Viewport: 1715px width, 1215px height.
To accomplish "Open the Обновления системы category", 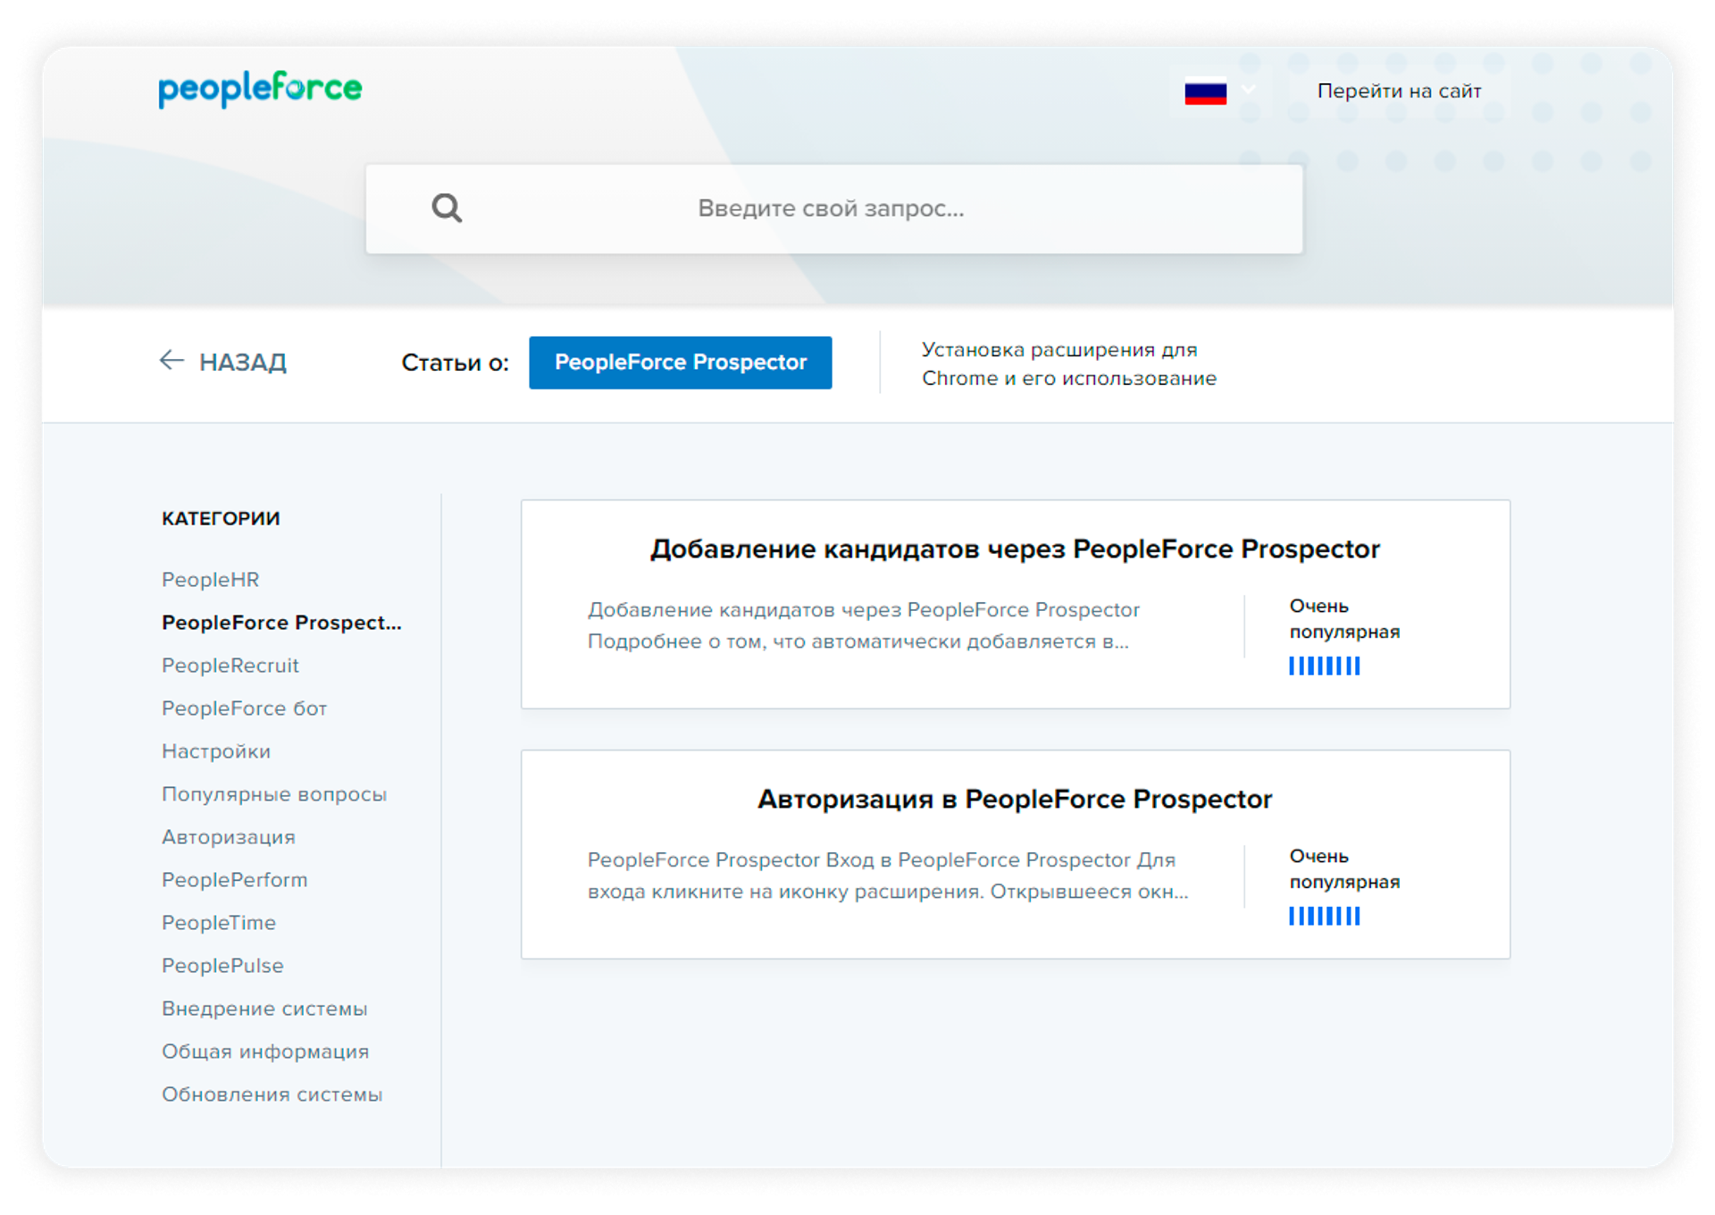I will tap(272, 1094).
